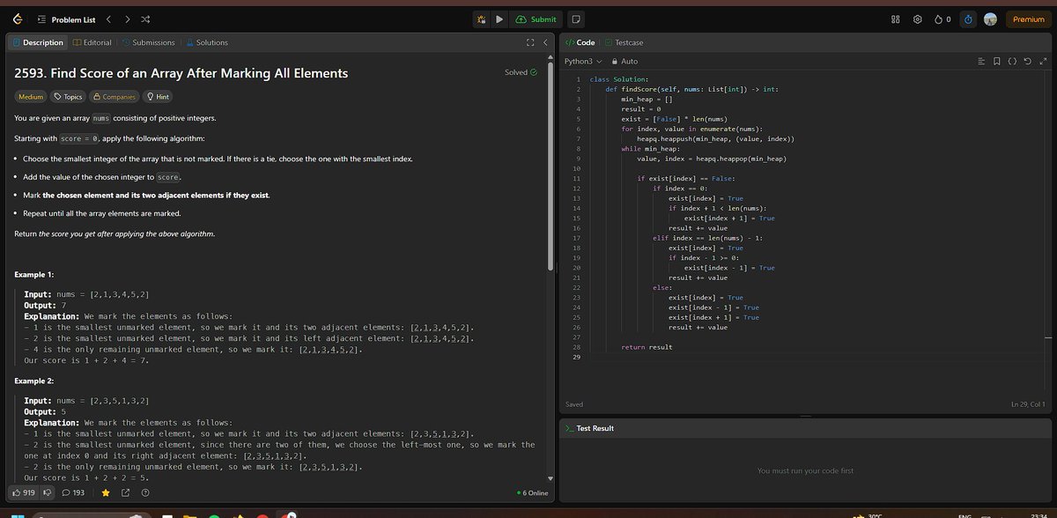The image size is (1057, 518).
Task: Click the Example 2 heading
Action: (x=34, y=381)
